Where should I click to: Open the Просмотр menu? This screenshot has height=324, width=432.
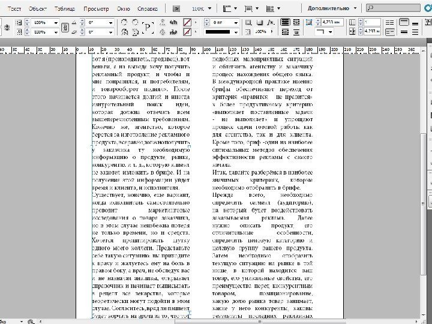[x=96, y=8]
